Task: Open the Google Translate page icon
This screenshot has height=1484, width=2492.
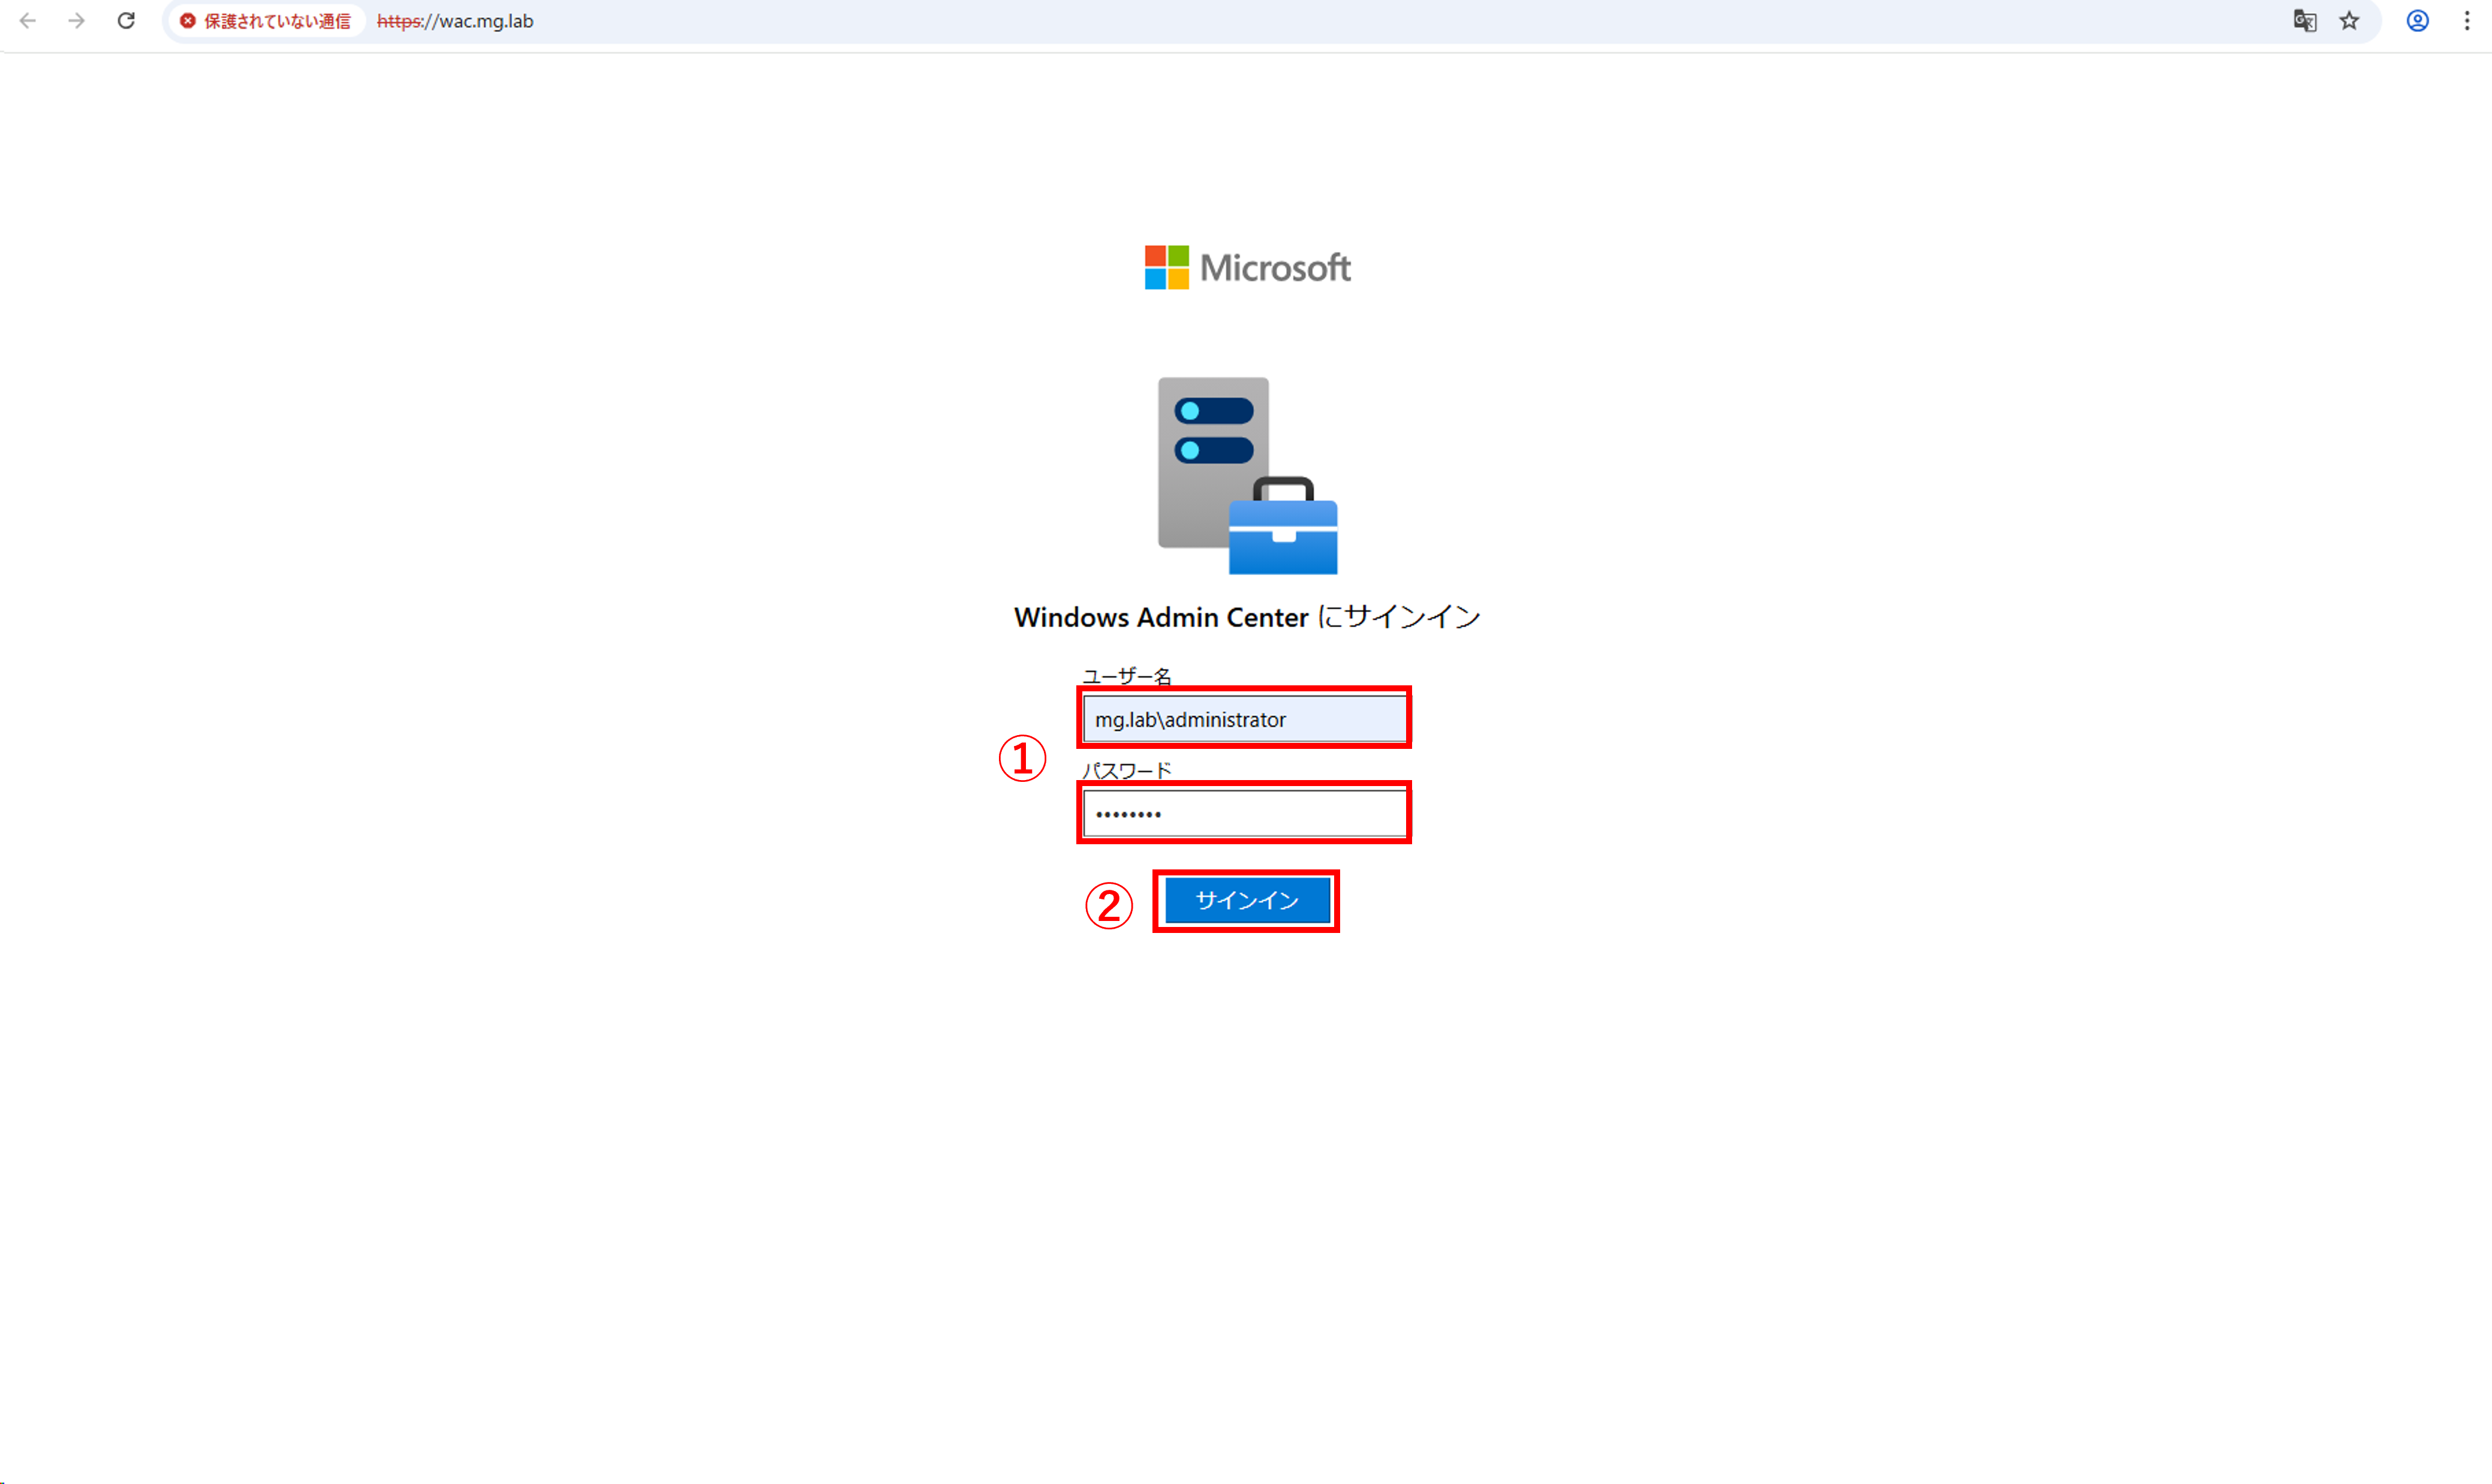Action: [2304, 21]
